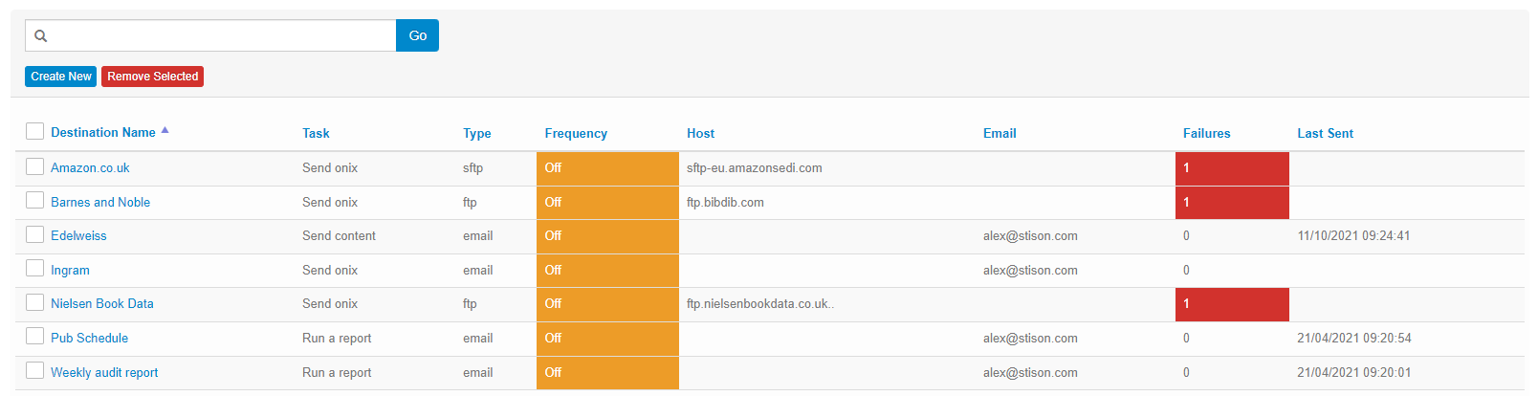Check the Nielsen Book Data row checkbox
Viewport: 1538px width, 396px height.
point(35,302)
